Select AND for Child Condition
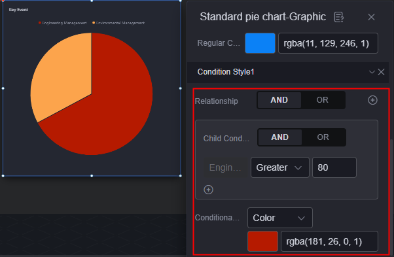The image size is (394, 257). click(x=280, y=137)
